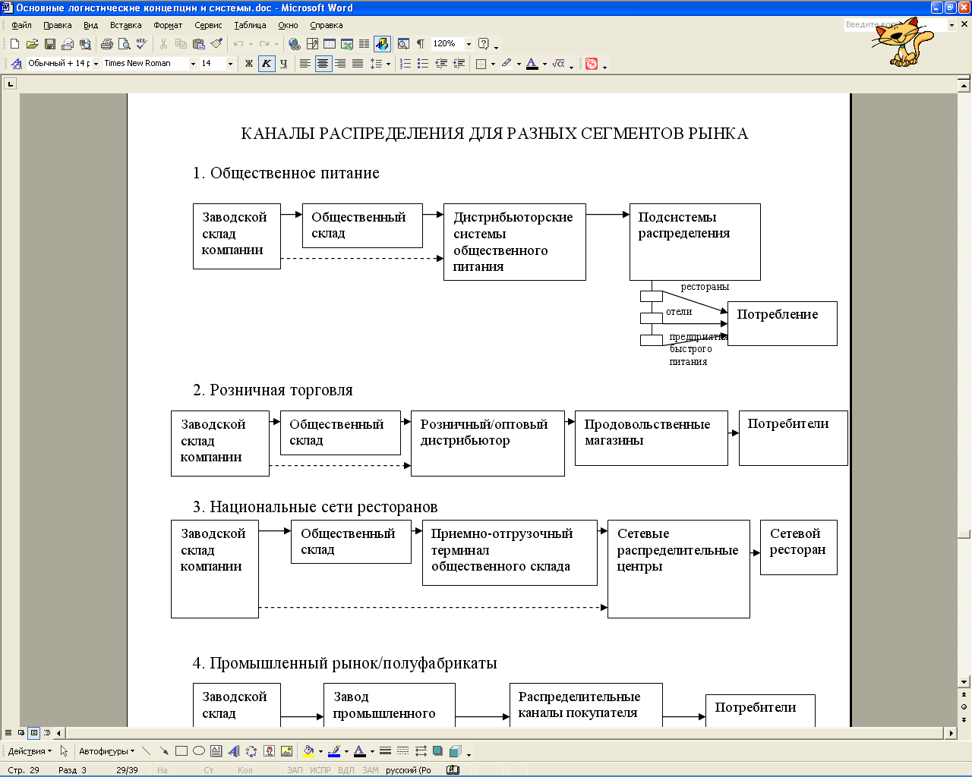Insert a table from the standard toolbar
The height and width of the screenshot is (777, 972).
pos(330,44)
